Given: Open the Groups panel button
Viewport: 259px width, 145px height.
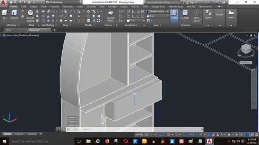Looking at the screenshot, I should coord(219,13).
